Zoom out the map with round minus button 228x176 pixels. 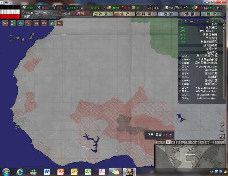[x=222, y=130]
